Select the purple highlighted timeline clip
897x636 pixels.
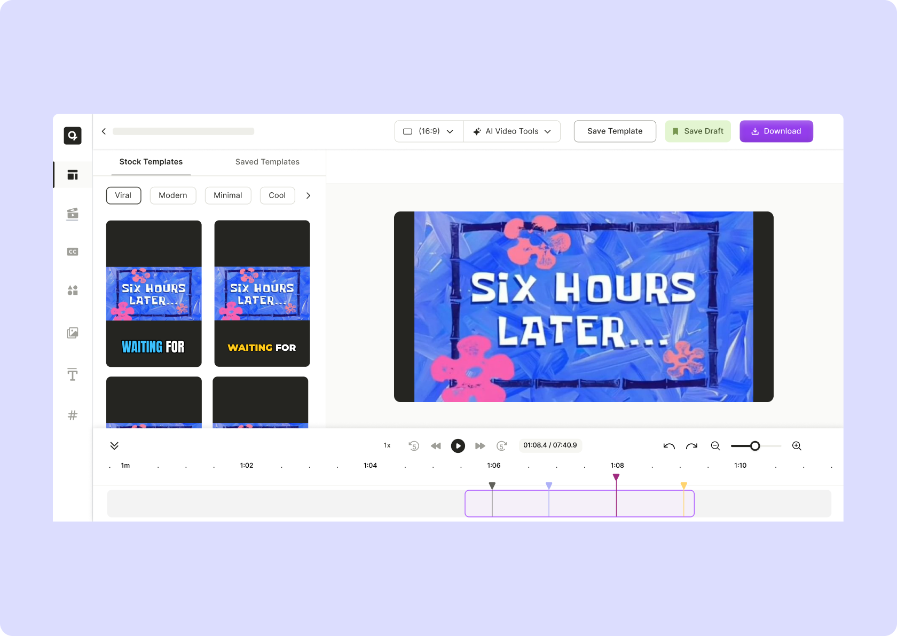coord(580,504)
